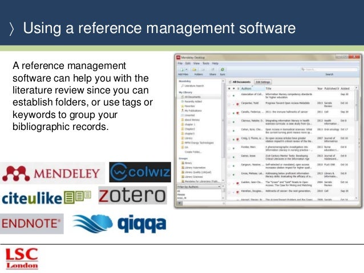Screen dimensions: 364x273
Task: Click the qiqqa logo
Action: coord(120,223)
